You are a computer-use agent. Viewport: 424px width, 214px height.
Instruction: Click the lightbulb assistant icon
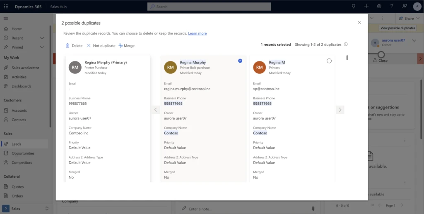pos(353,7)
